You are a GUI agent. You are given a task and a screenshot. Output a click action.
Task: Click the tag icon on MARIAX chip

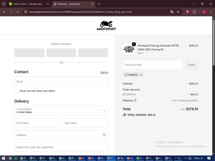click(x=126, y=75)
